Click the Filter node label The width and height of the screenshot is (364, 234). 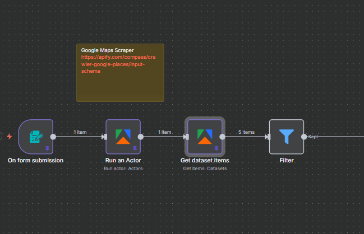pos(287,160)
